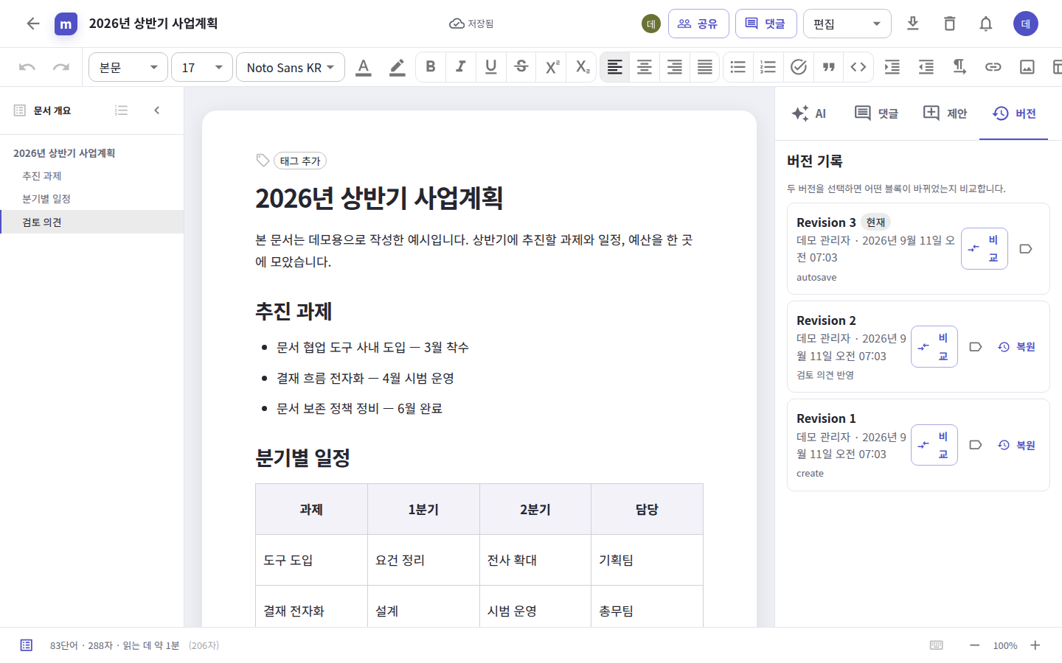Center align the text

(x=645, y=67)
